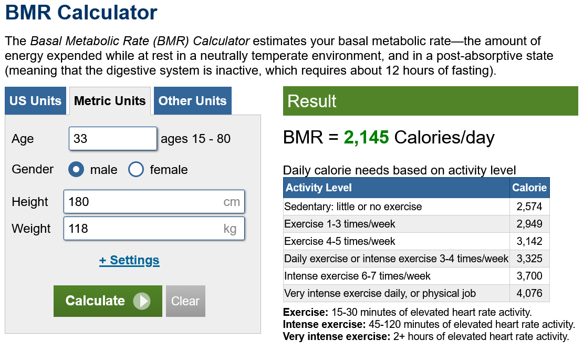Expand the + Settings section

point(129,260)
